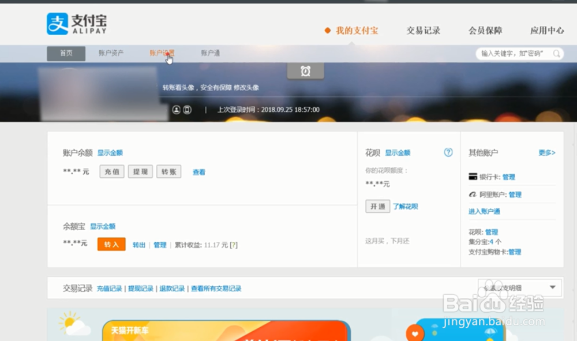This screenshot has width=577, height=341.
Task: Click the 转入 button for Yu'e Bao
Action: tap(111, 244)
